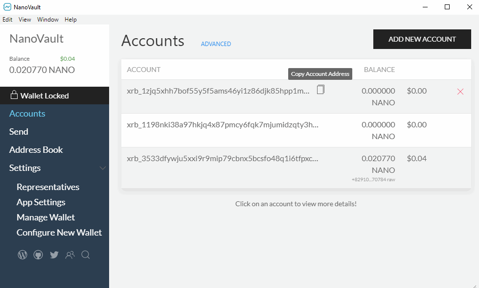
Task: Open the GitHub icon at sidebar bottom
Action: pos(38,255)
